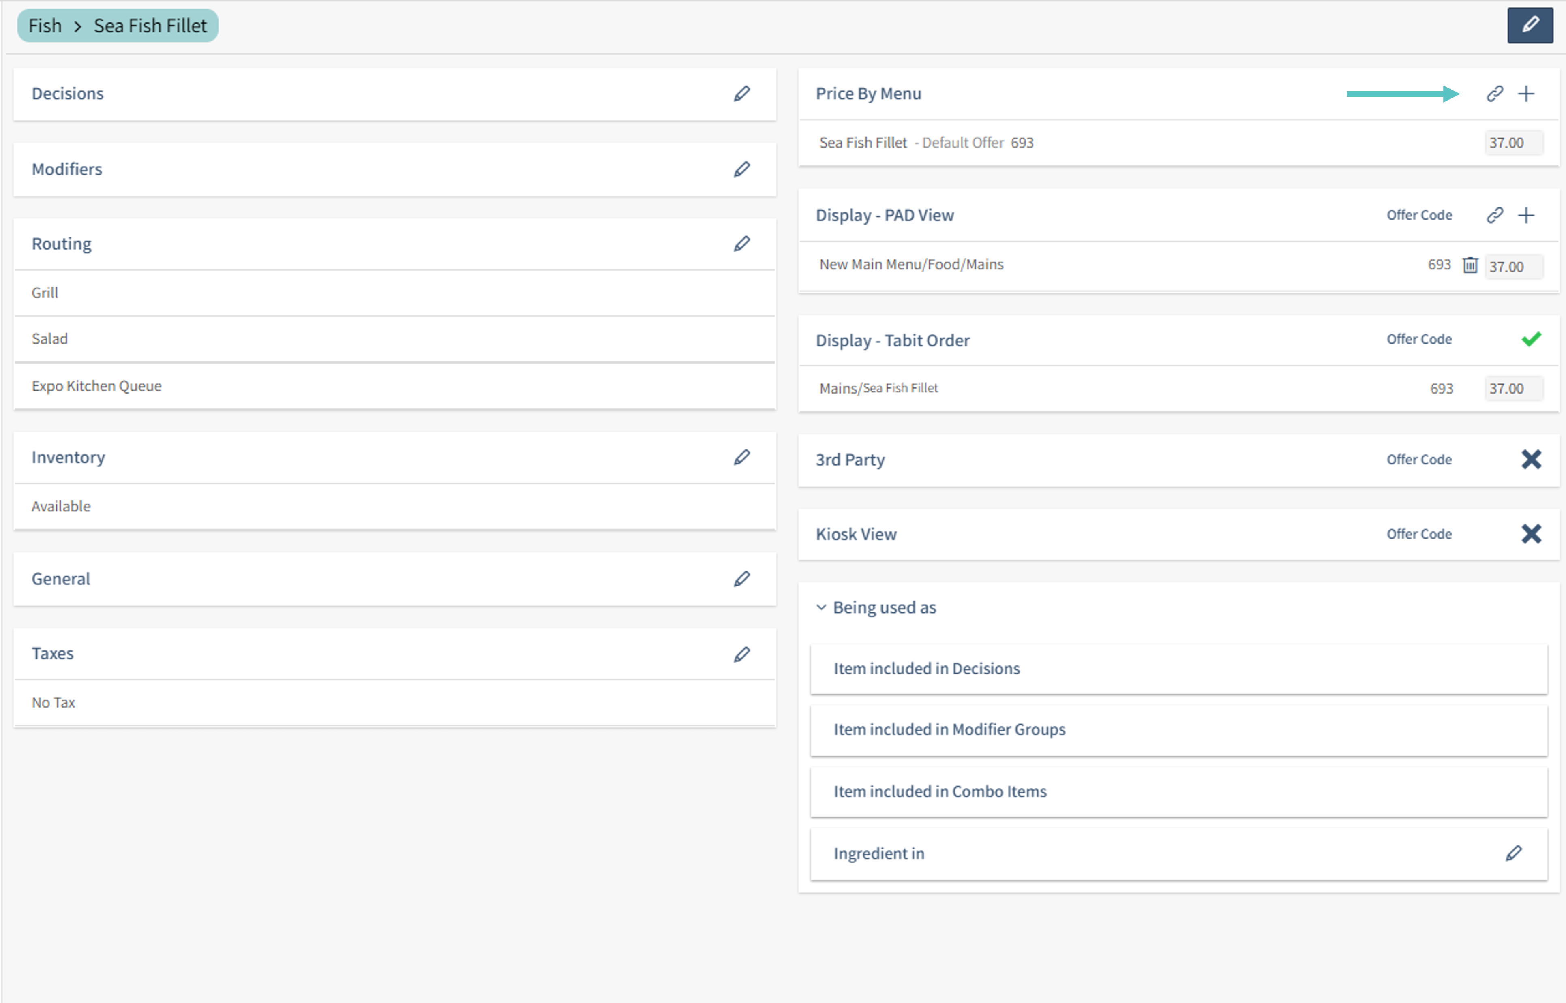Edit the Taxes section
This screenshot has width=1566, height=1003.
pos(741,654)
